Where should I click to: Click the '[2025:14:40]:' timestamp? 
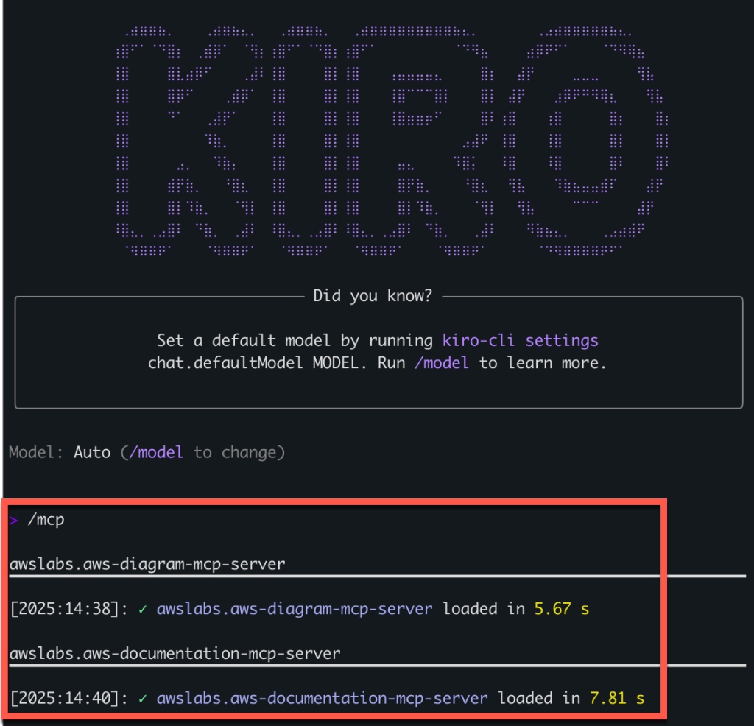click(69, 698)
